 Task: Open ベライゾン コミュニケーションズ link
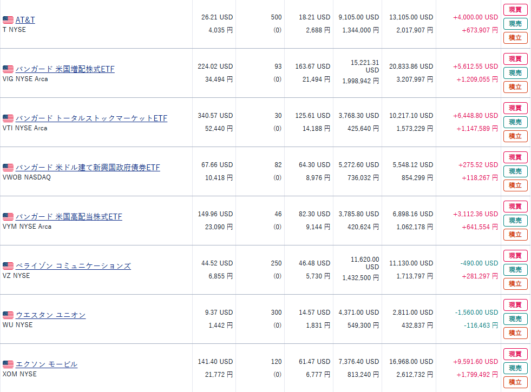pyautogui.click(x=73, y=266)
